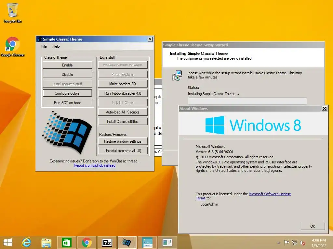Click the installer icon in Setup Wizard
Image resolution: width=333 pixels, height=249 pixels.
click(x=177, y=76)
